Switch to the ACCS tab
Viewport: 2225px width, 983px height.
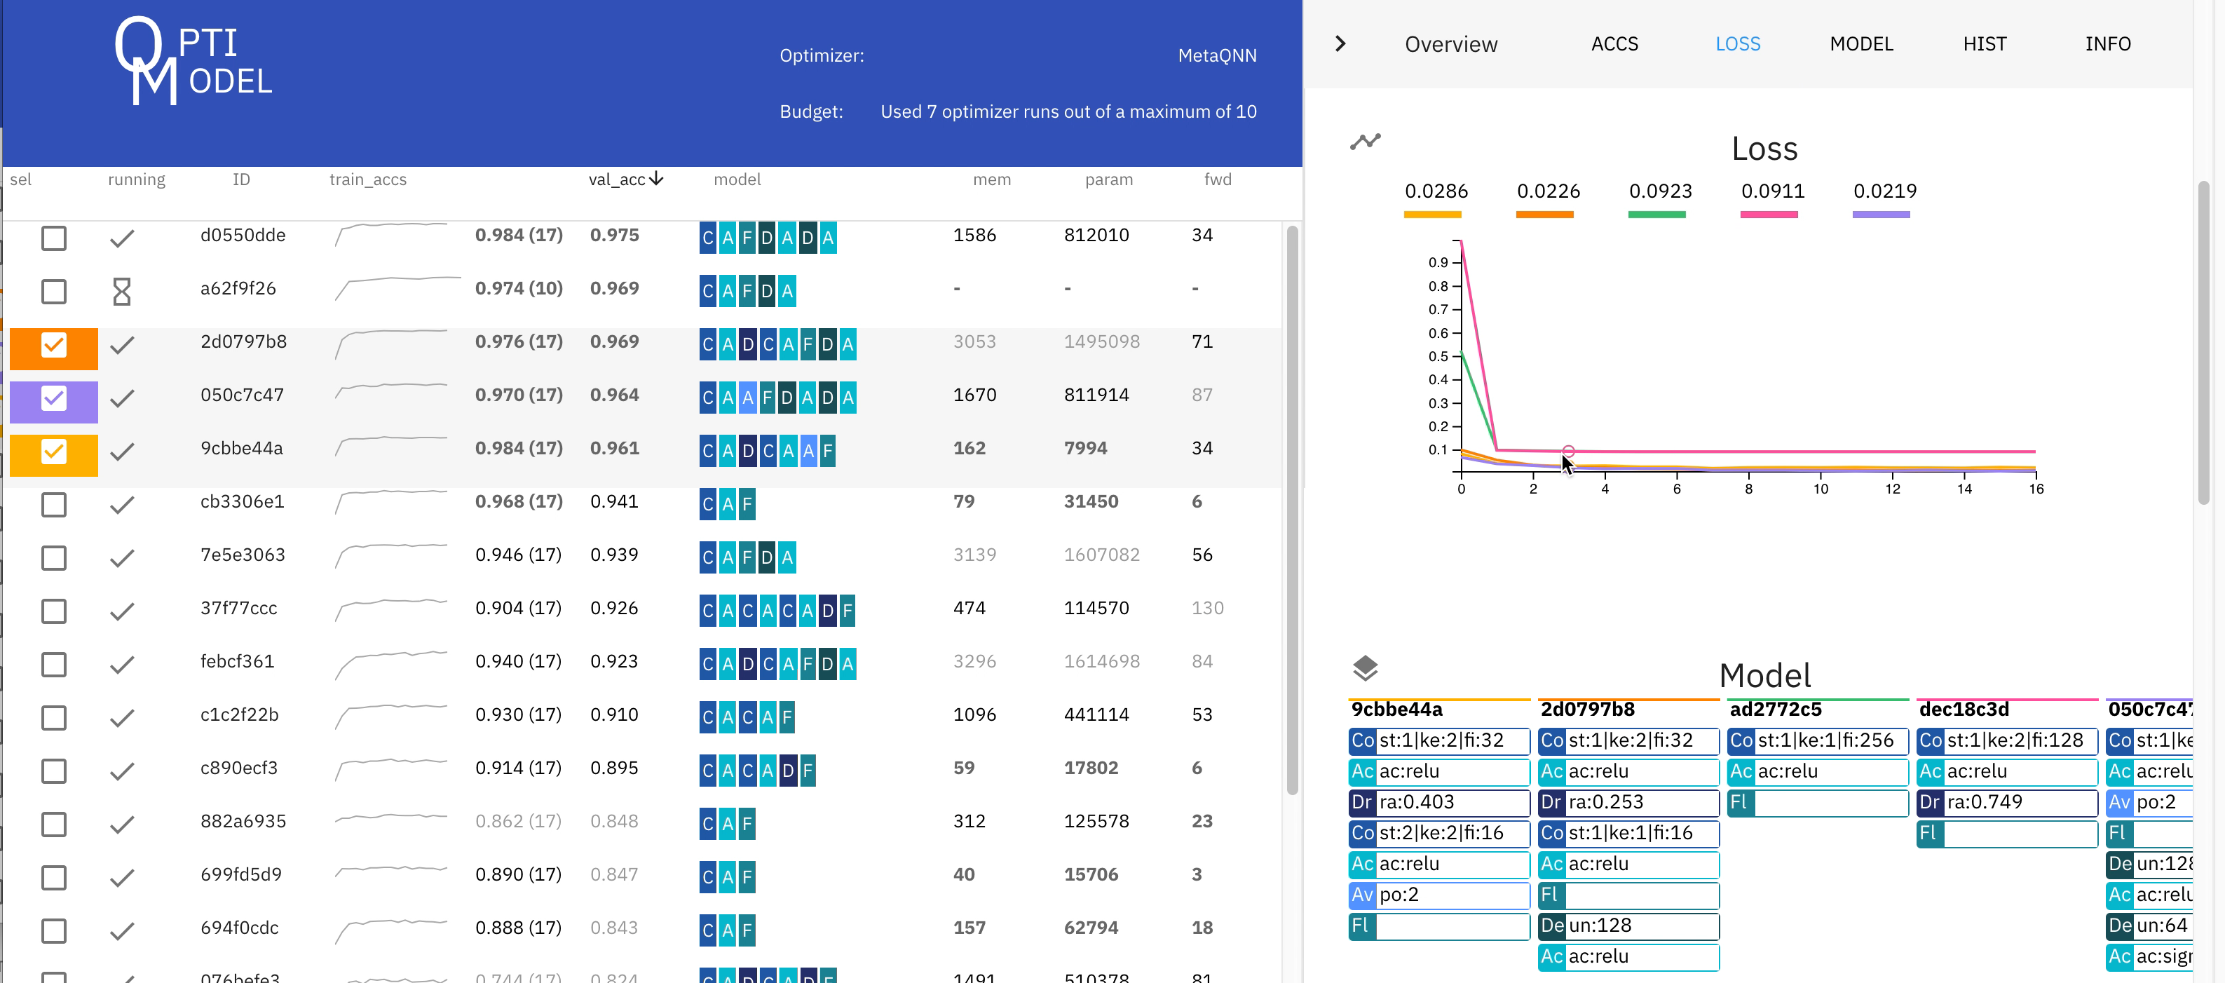point(1614,44)
